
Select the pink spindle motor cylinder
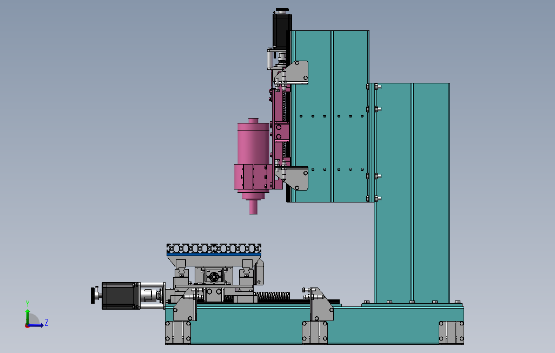point(253,143)
